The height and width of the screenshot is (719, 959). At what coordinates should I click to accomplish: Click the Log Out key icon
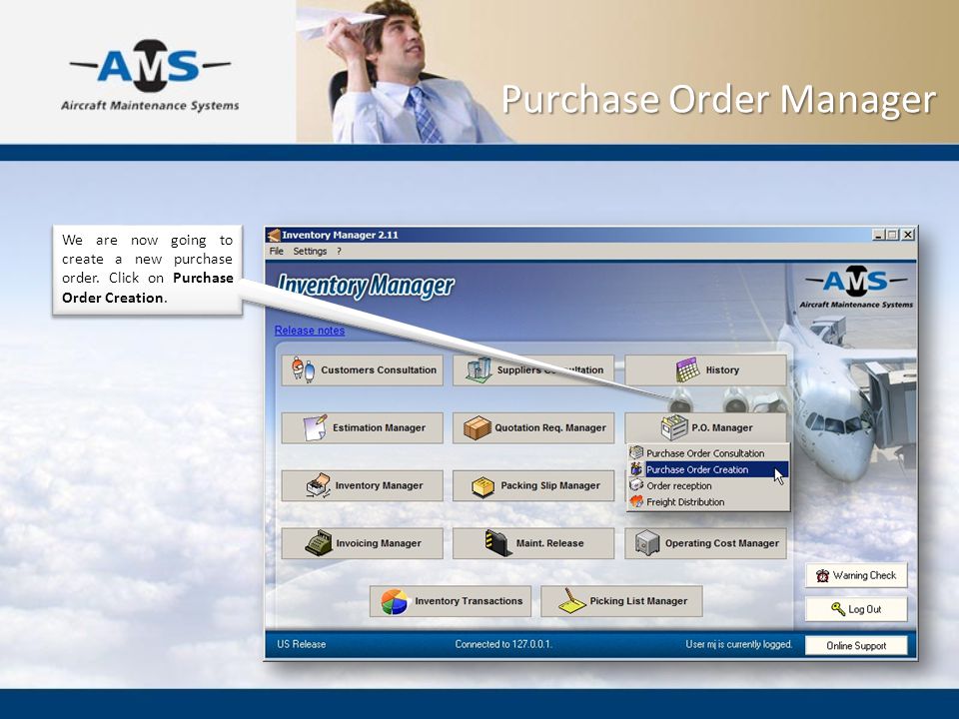838,609
